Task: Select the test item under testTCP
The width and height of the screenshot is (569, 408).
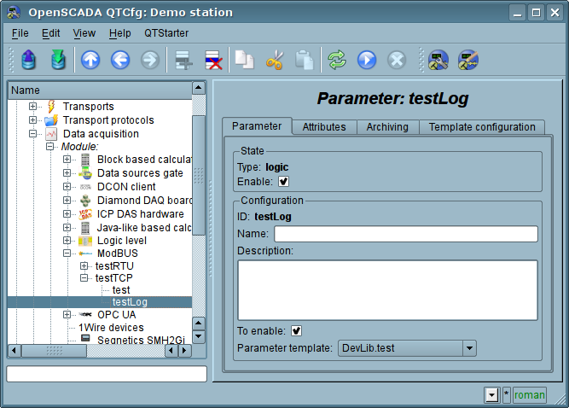Action: (121, 290)
